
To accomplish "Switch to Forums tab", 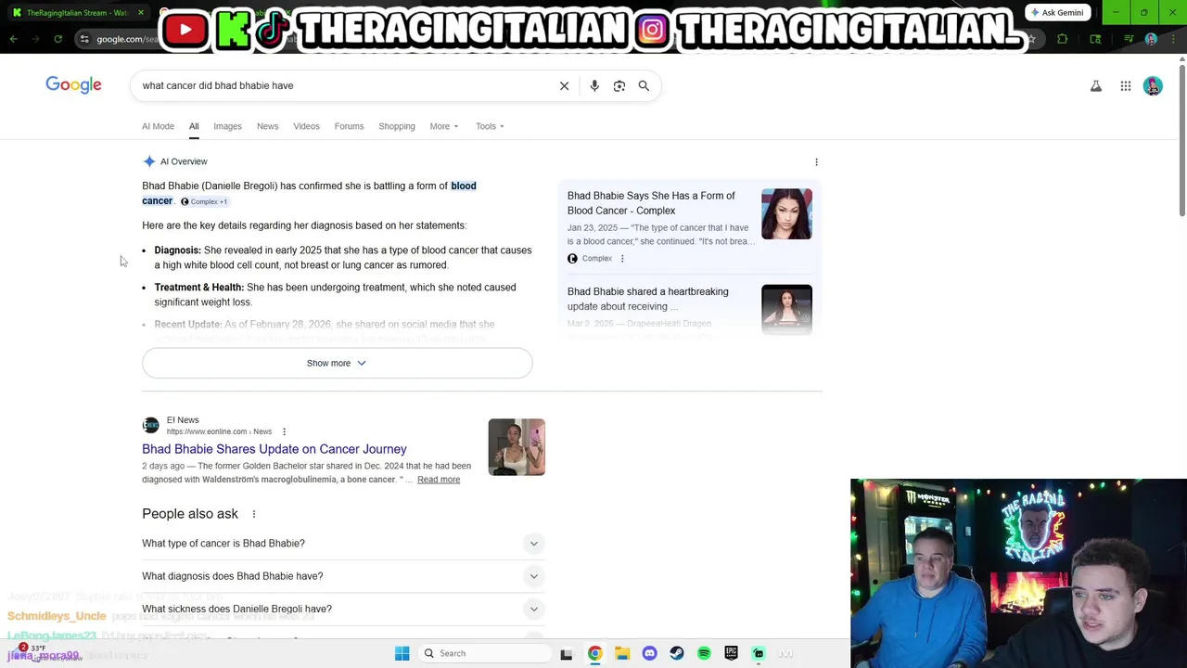I will pyautogui.click(x=349, y=126).
